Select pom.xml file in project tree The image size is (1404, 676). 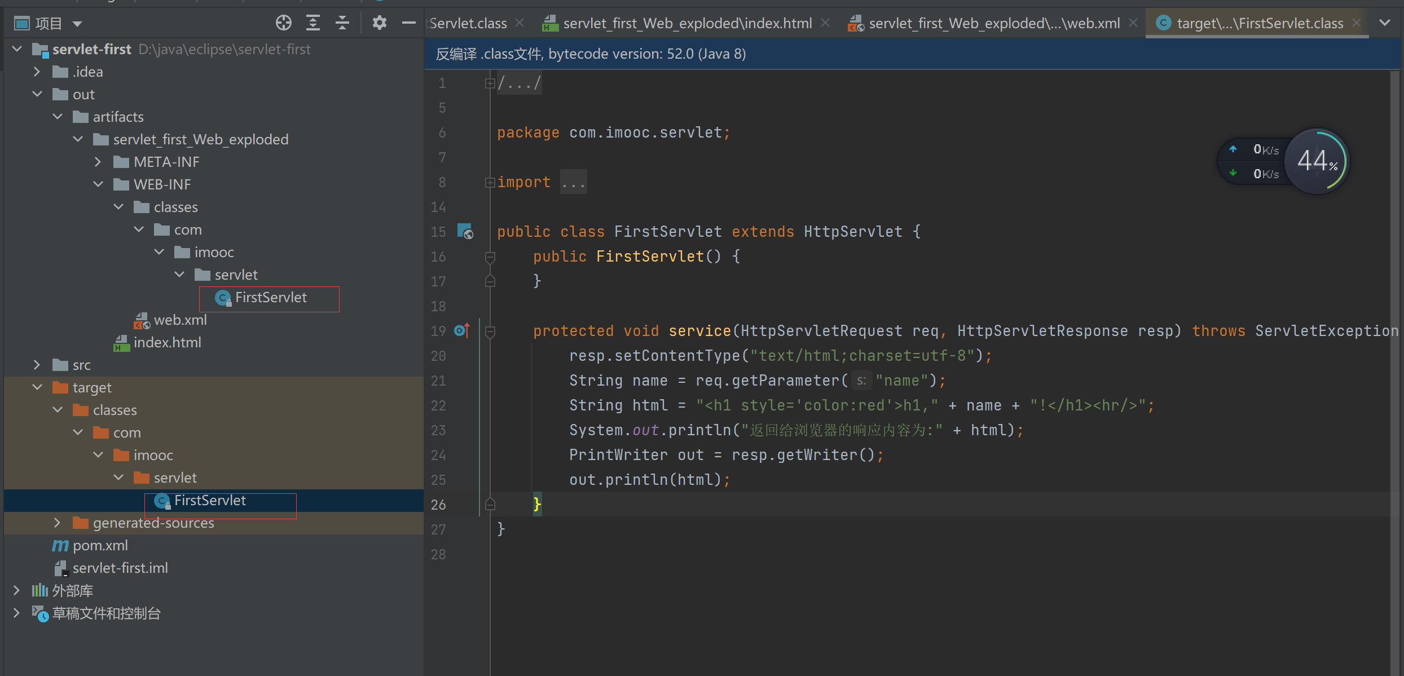(x=101, y=545)
